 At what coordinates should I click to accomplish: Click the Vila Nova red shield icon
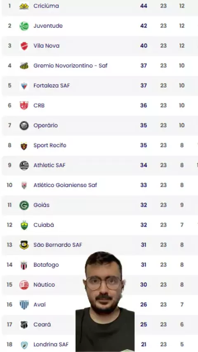point(24,46)
